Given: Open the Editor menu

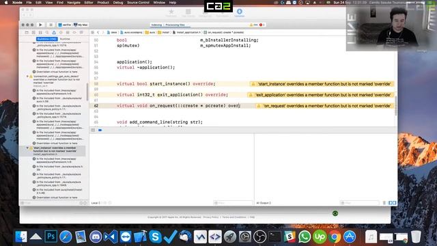Looking at the screenshot, I should pos(89,3).
